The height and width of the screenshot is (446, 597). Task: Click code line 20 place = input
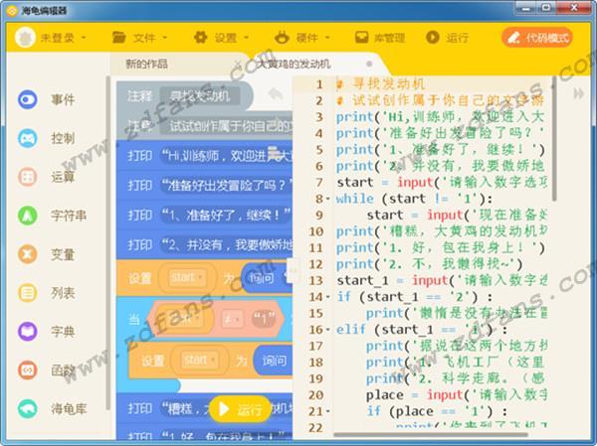(x=457, y=395)
